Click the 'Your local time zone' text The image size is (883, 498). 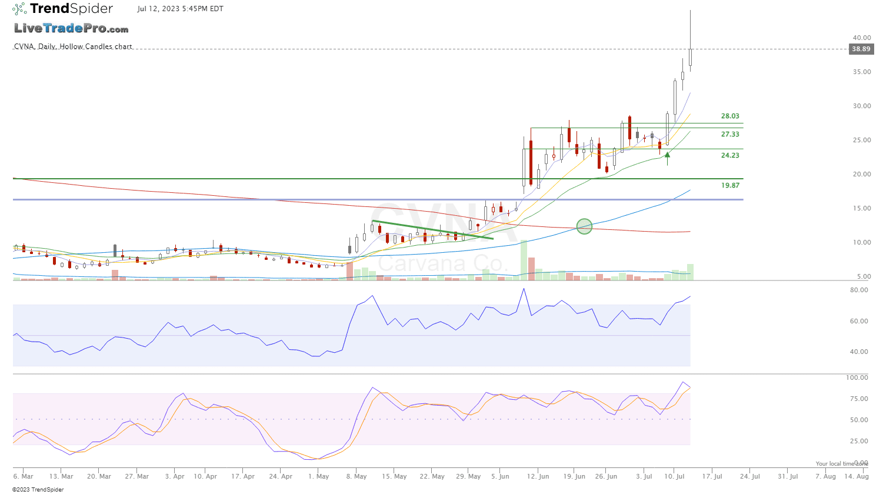pos(841,464)
